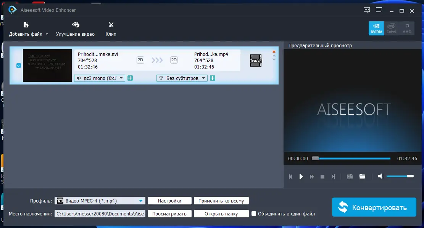Click the preview seek slider handle

[315, 158]
